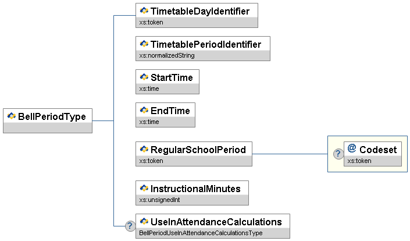Viewport: 410px width, 241px height.
Task: Click the InstructionalMinutes element icon
Action: [x=144, y=189]
